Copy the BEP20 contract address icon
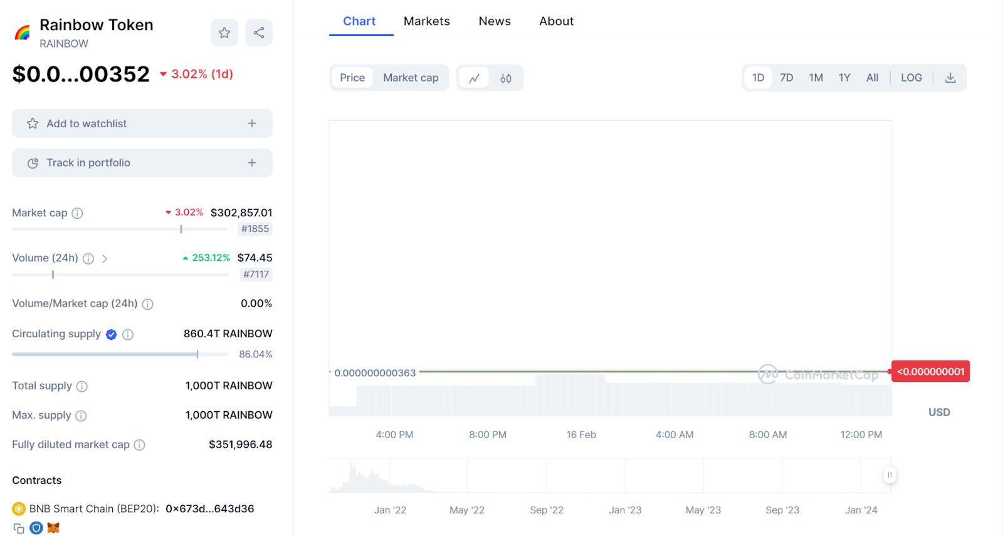This screenshot has width=1003, height=536. [x=19, y=528]
